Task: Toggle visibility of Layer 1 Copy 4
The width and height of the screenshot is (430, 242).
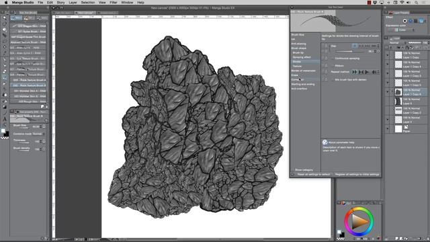Action: pos(388,65)
